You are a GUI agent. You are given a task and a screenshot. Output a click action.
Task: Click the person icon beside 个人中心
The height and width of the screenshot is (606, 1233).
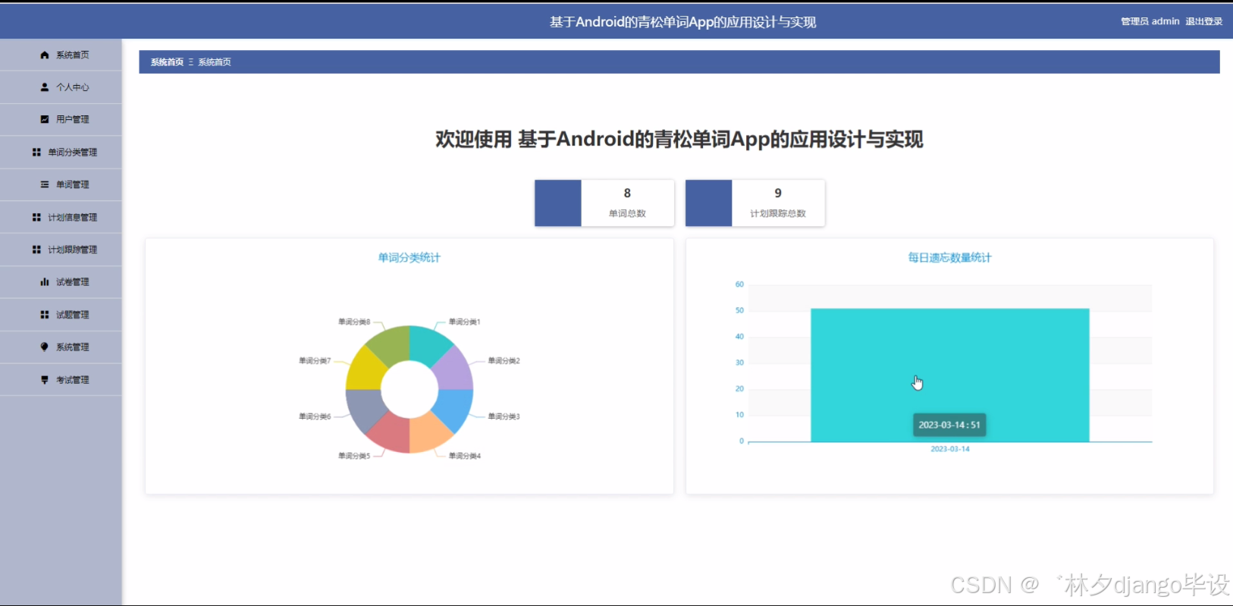click(x=45, y=87)
